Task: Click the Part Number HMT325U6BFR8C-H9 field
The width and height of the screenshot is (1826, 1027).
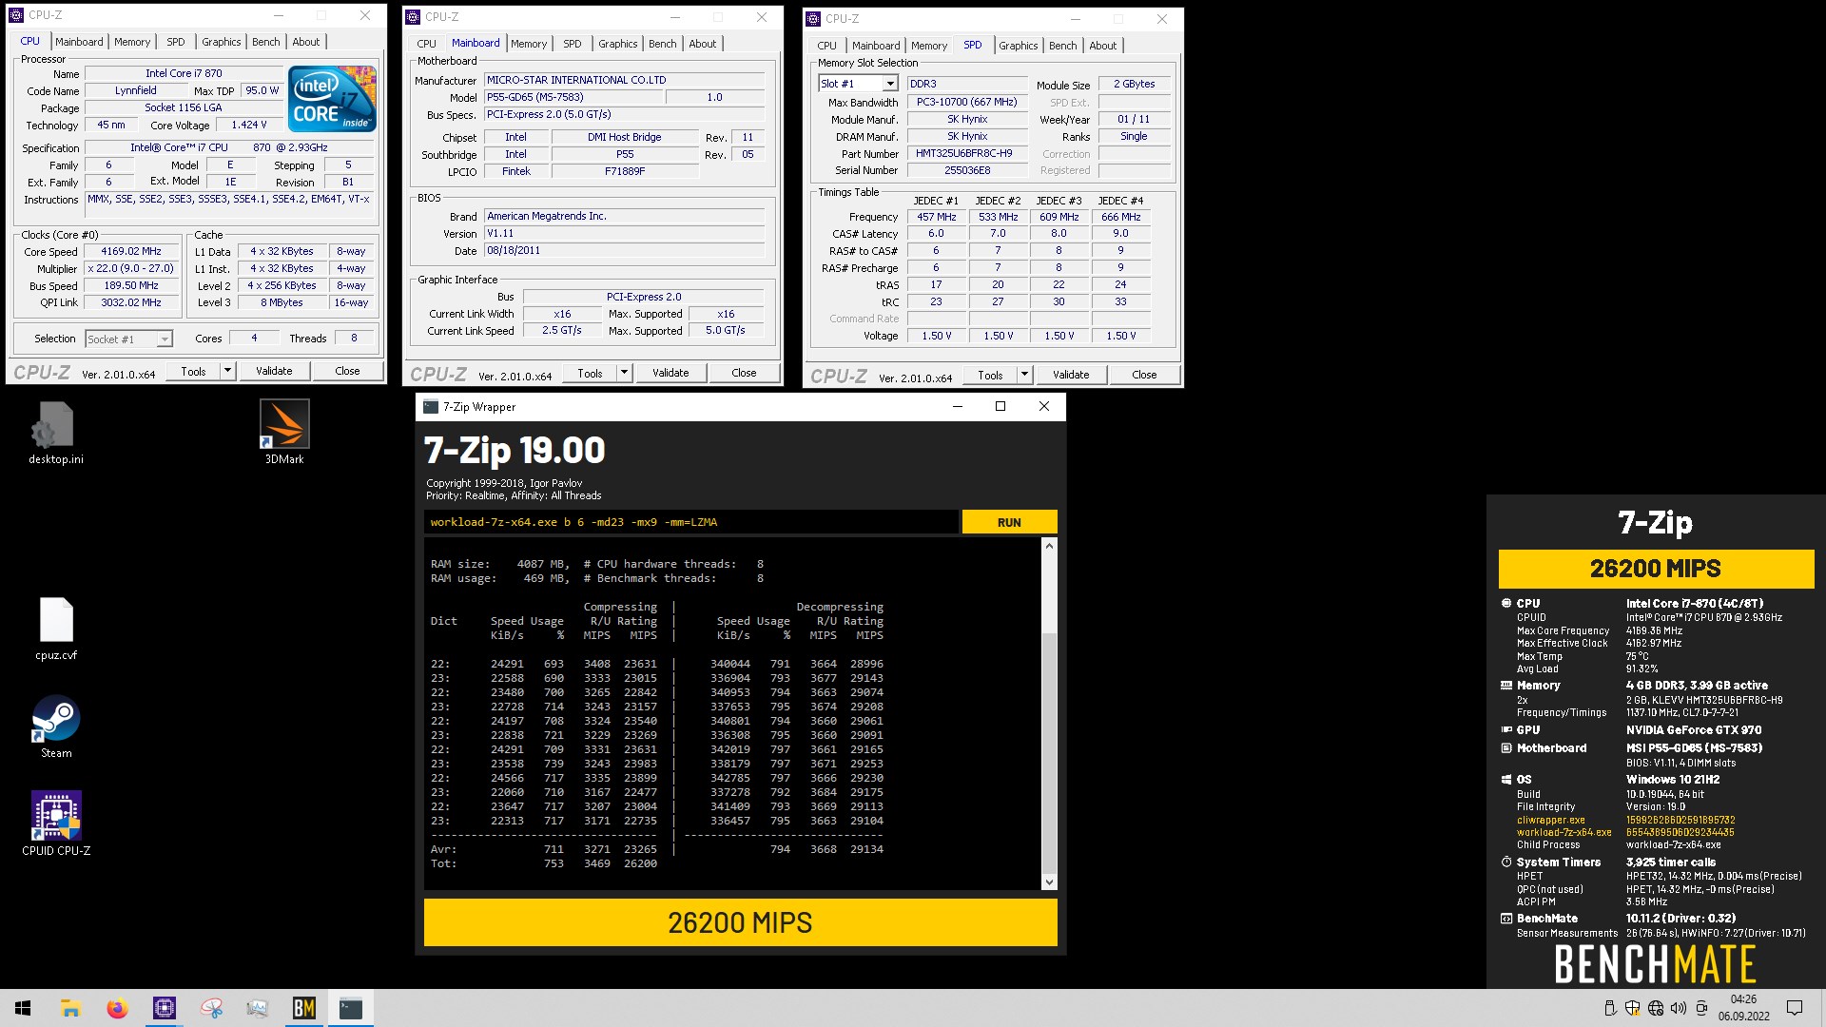Action: point(967,153)
